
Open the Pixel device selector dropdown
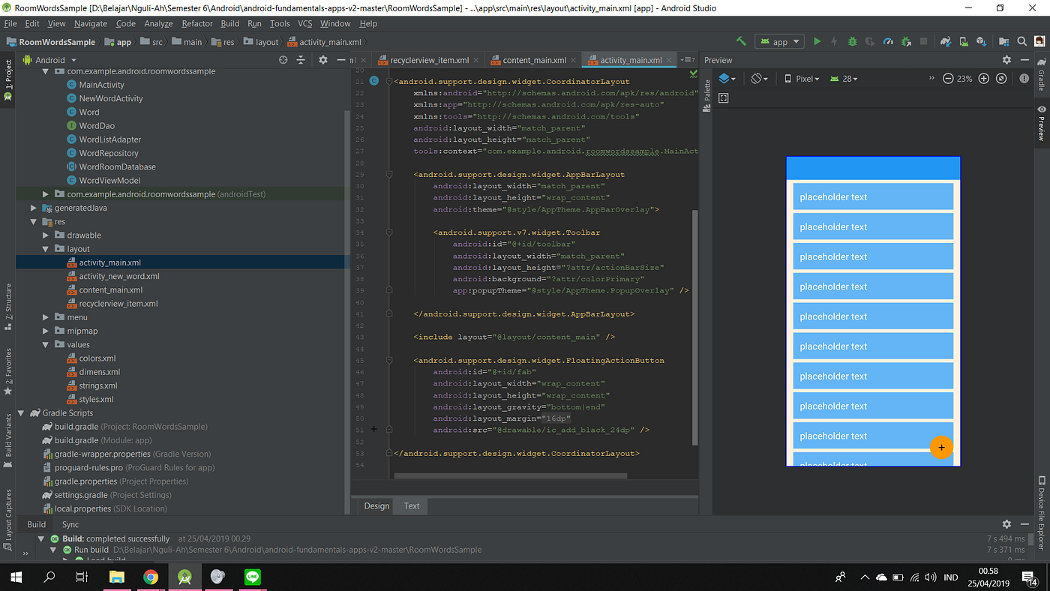(808, 78)
